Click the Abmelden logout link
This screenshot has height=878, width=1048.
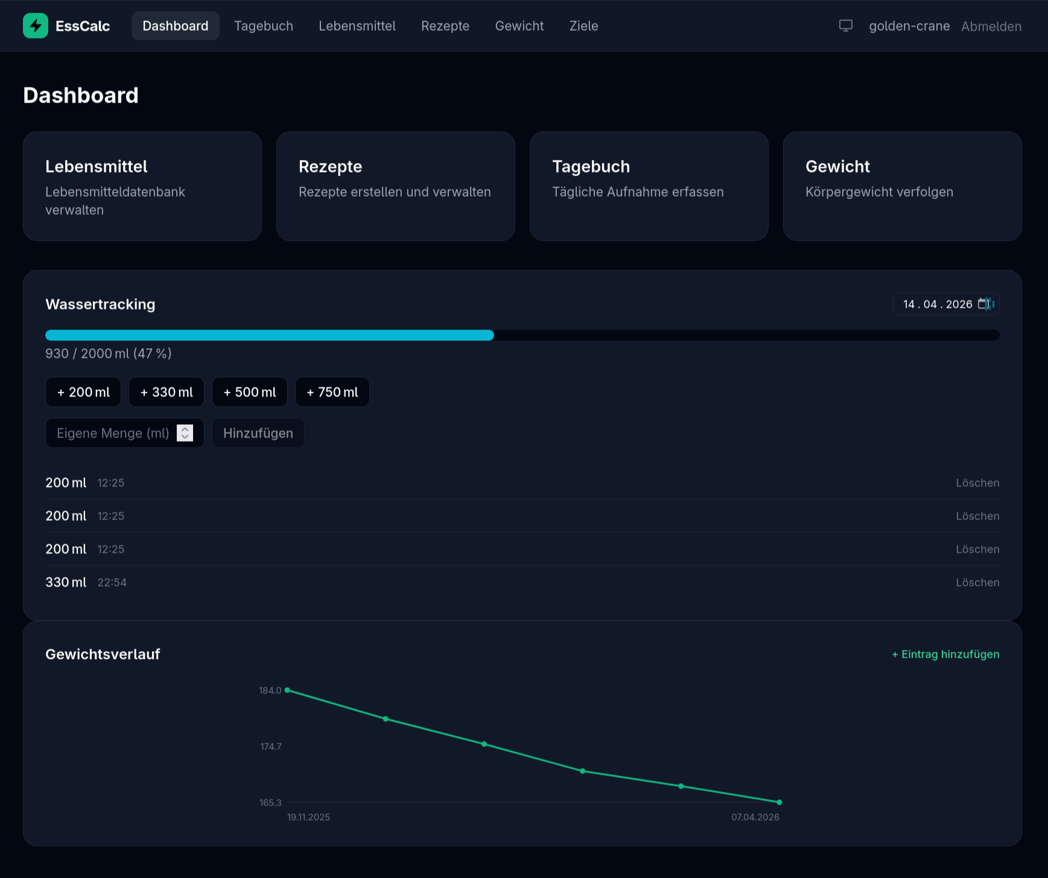(991, 27)
